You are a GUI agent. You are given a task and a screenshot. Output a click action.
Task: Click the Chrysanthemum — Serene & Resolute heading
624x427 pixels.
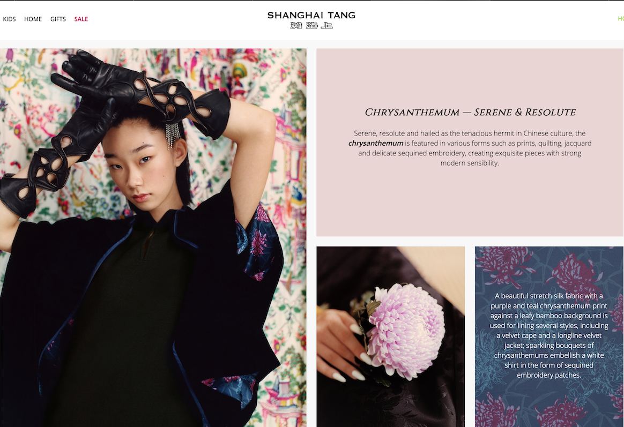point(470,112)
